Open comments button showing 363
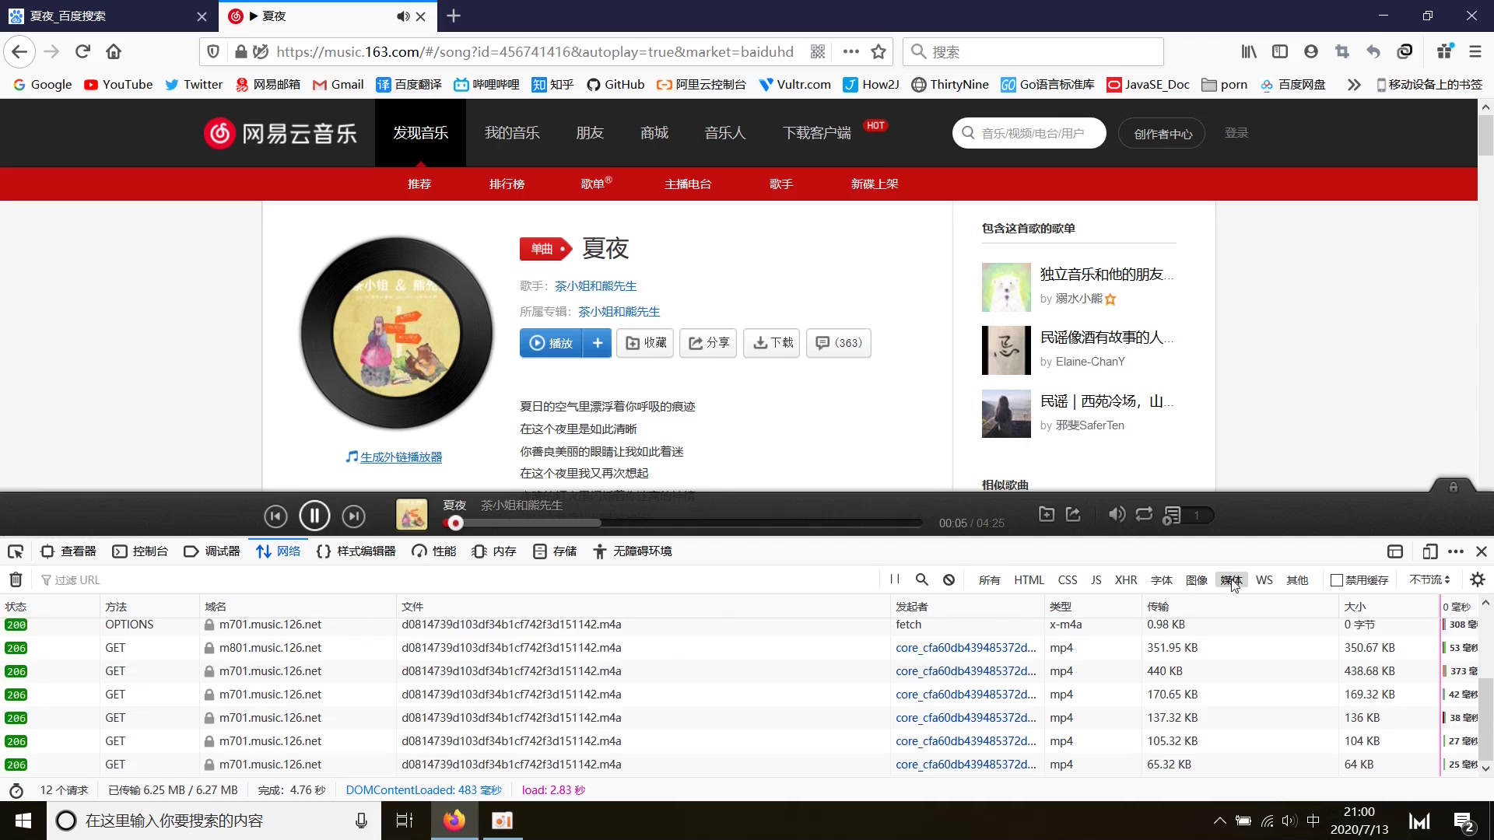Viewport: 1494px width, 840px height. [x=839, y=343]
